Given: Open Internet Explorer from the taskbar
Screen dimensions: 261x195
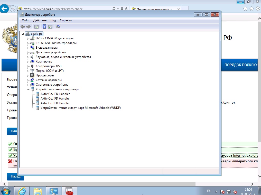Looking at the screenshot, I should (x=22, y=191).
